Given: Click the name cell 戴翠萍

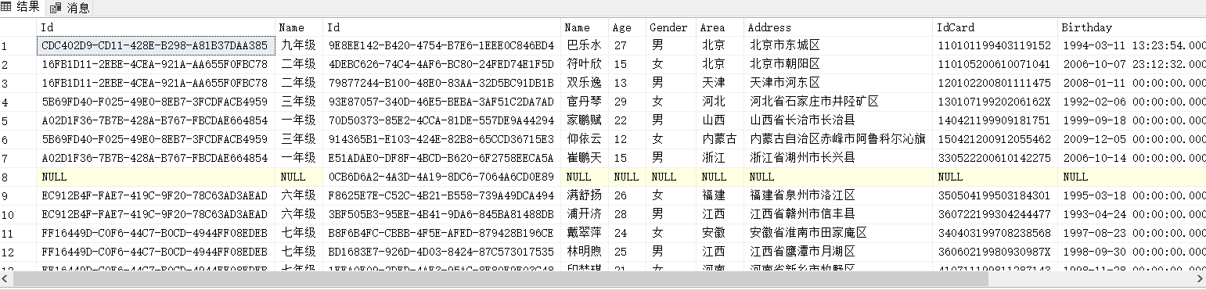Looking at the screenshot, I should [584, 234].
